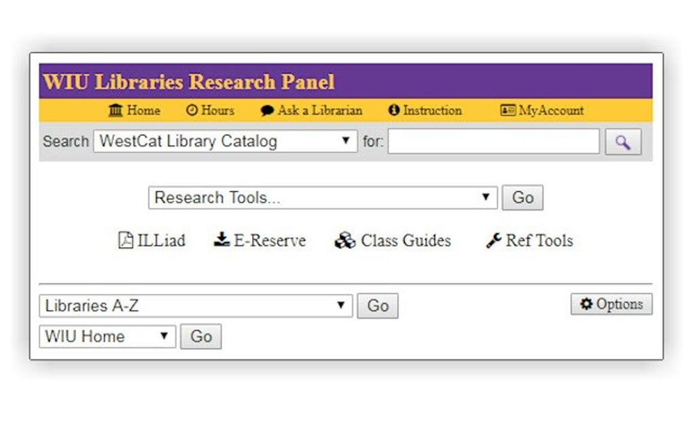Select the Class Guides books icon
This screenshot has height=434, width=693.
(344, 239)
